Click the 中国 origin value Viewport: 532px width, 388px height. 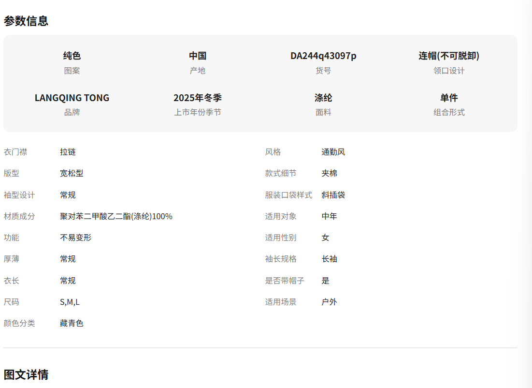tap(198, 56)
